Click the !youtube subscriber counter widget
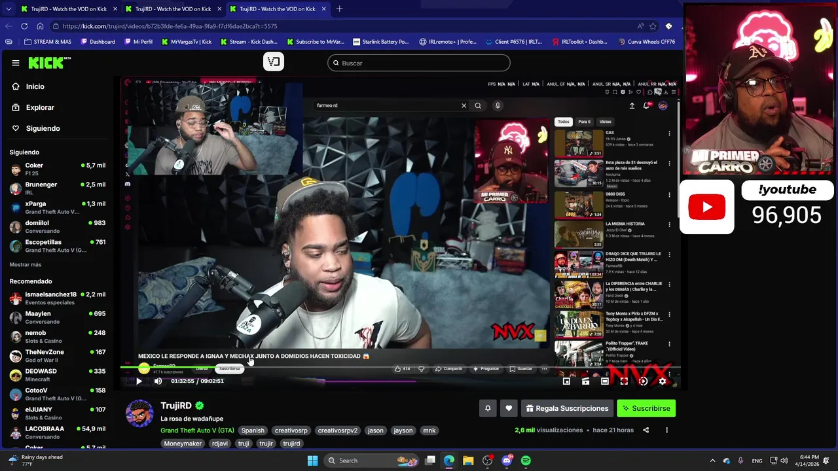 coord(786,206)
